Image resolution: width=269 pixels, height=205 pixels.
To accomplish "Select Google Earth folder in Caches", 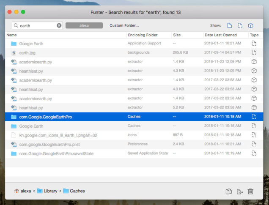I will pos(134,126).
